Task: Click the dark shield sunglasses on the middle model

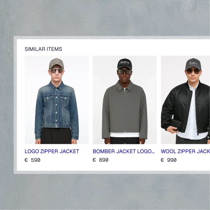Action: pyautogui.click(x=125, y=72)
